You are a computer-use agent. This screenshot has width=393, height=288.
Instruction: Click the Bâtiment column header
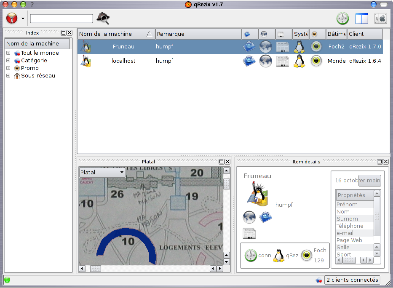click(337, 34)
